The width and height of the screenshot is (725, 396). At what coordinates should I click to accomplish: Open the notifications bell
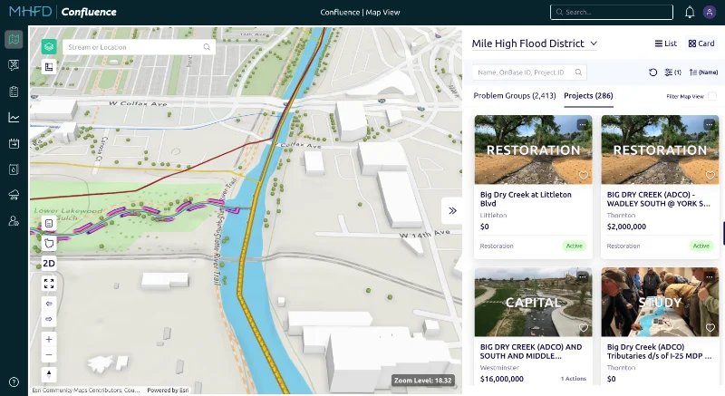coord(690,12)
